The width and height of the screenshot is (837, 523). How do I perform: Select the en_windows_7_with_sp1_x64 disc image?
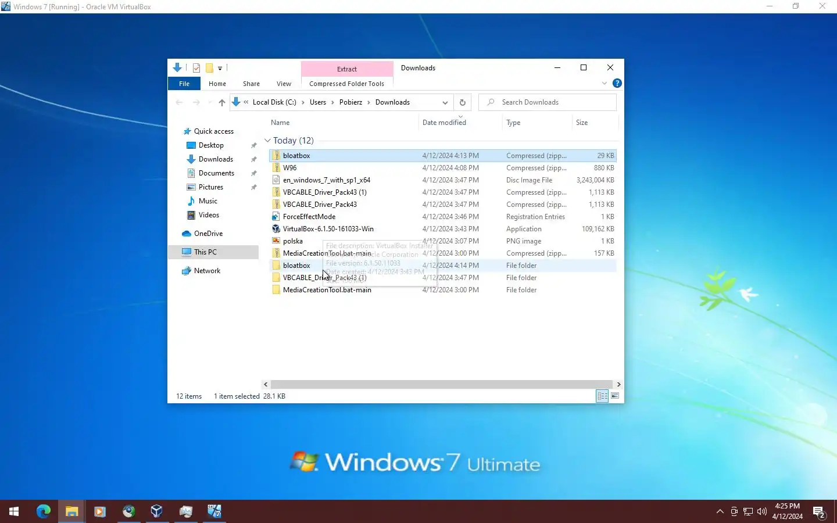(x=442, y=180)
